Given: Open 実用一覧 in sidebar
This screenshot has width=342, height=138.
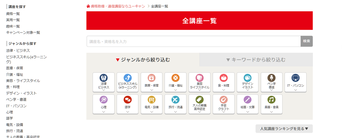Looking at the screenshot, I should [x=13, y=20].
